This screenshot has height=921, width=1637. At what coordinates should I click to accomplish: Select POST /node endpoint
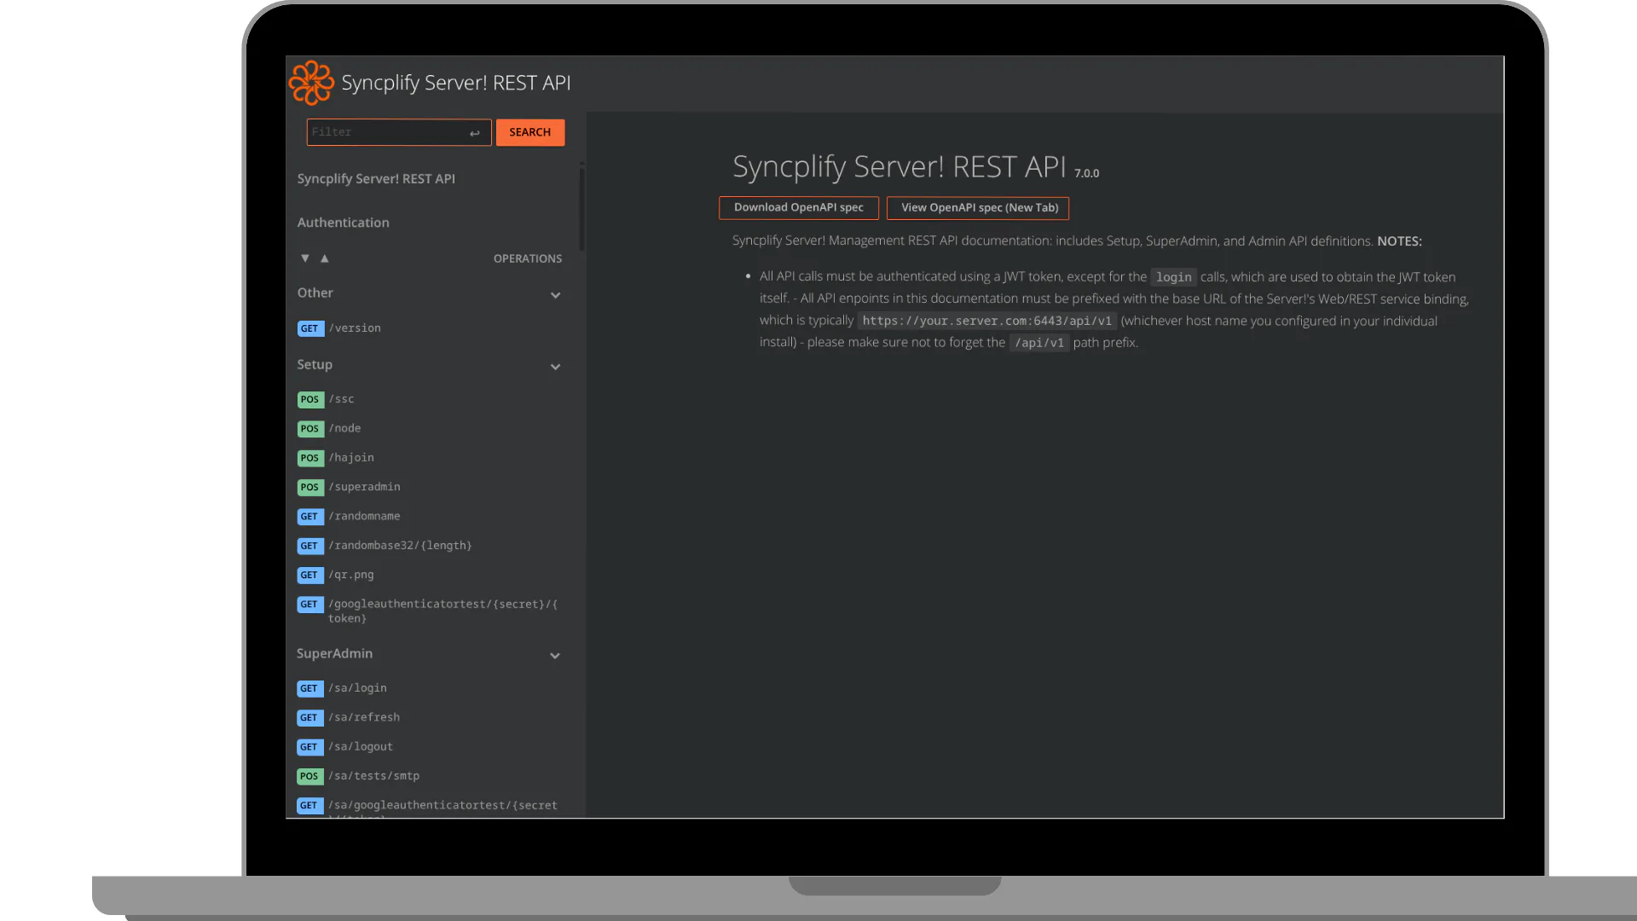(329, 428)
